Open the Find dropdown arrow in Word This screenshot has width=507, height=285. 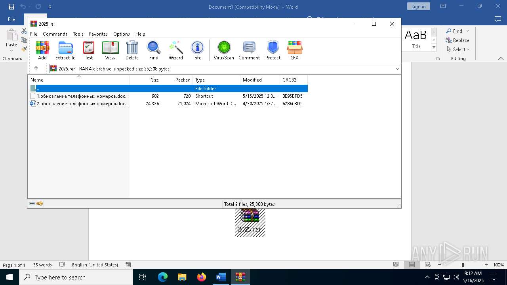pos(468,31)
